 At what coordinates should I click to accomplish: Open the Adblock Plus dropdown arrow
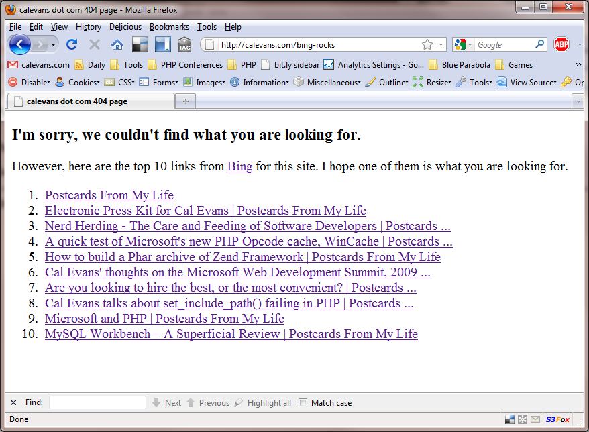point(580,45)
